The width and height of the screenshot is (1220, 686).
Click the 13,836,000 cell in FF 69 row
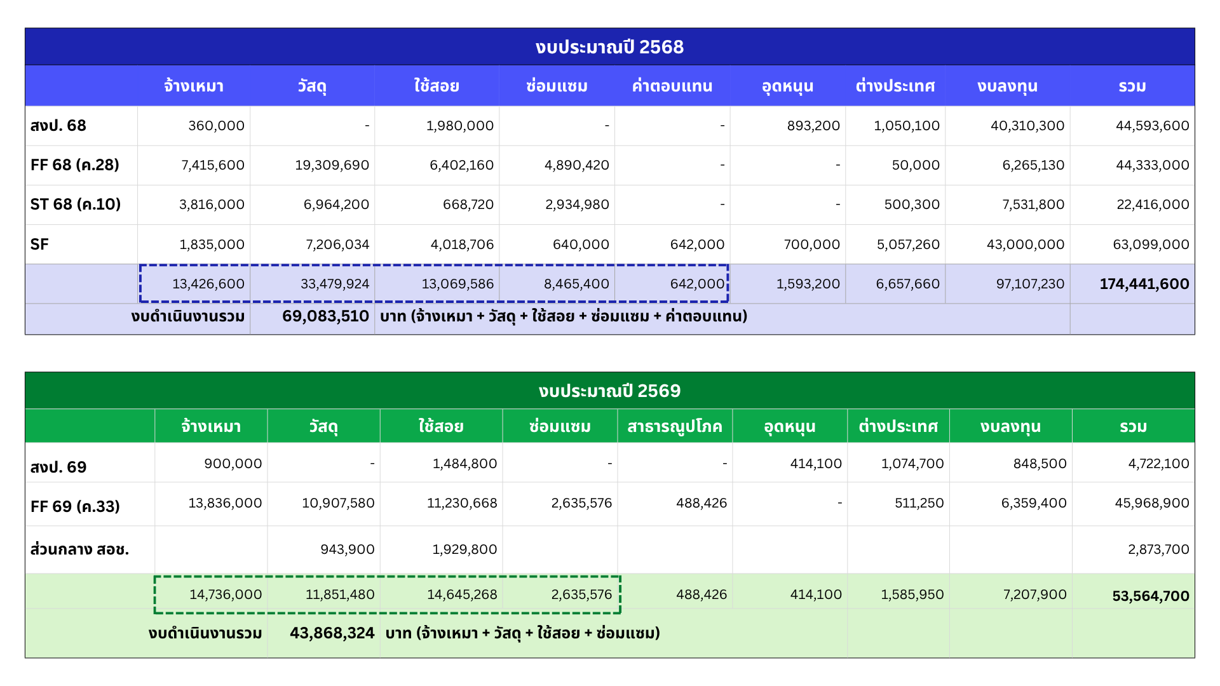pyautogui.click(x=225, y=503)
